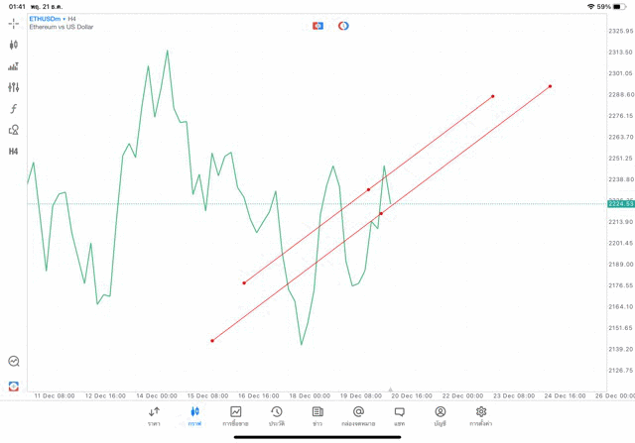Viewport: 635px width, 443px height.
Task: Switch to the การซื้อขาย trade tab
Action: (236, 416)
